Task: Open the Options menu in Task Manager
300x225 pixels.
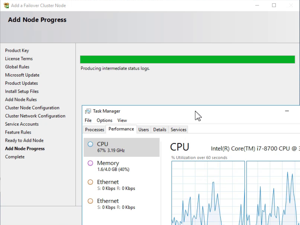Action: [104, 120]
